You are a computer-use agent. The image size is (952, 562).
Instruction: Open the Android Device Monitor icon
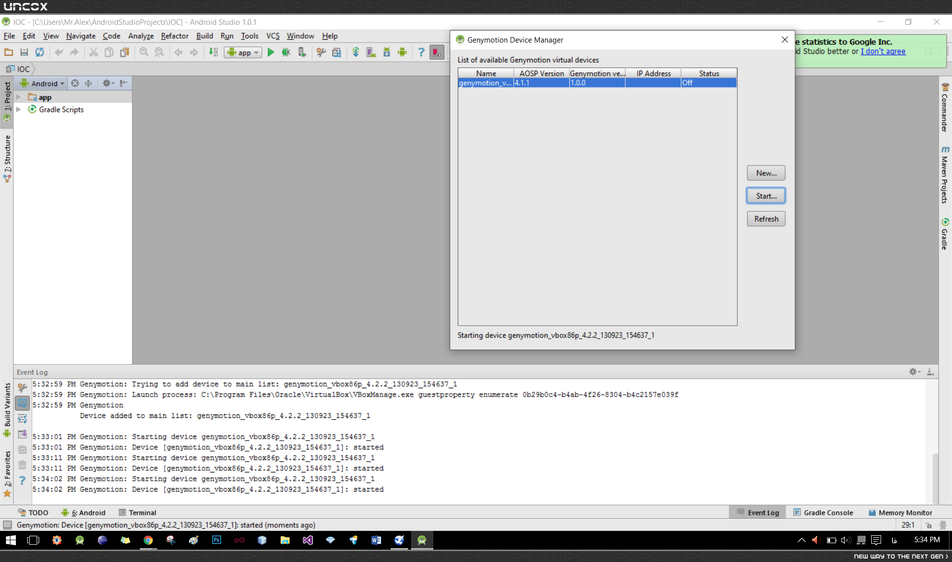402,52
